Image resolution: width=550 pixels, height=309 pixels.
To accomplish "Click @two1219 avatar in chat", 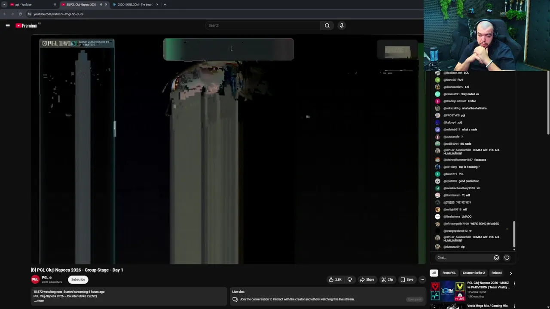I will tap(437, 174).
